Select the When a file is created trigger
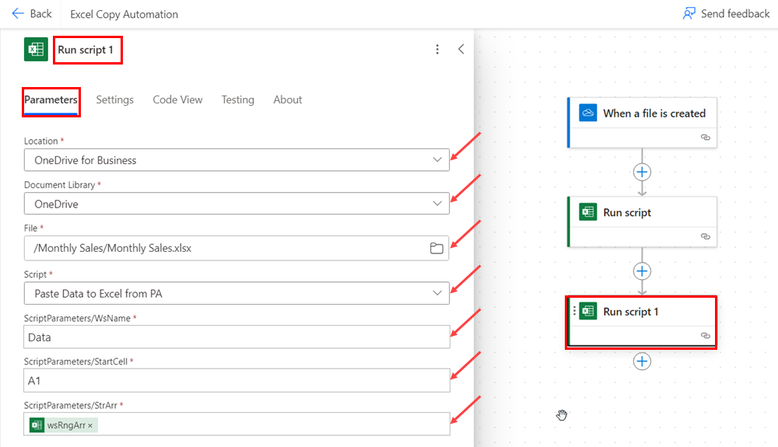The height and width of the screenshot is (447, 778). [643, 122]
